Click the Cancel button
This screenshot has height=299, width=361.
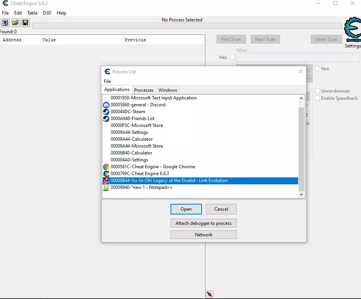click(221, 209)
